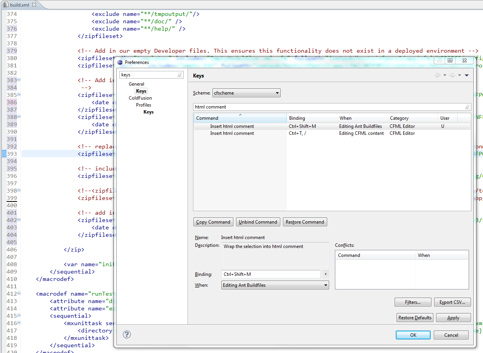Clear the 'html comment' command filter
The width and height of the screenshot is (483, 353).
467,107
